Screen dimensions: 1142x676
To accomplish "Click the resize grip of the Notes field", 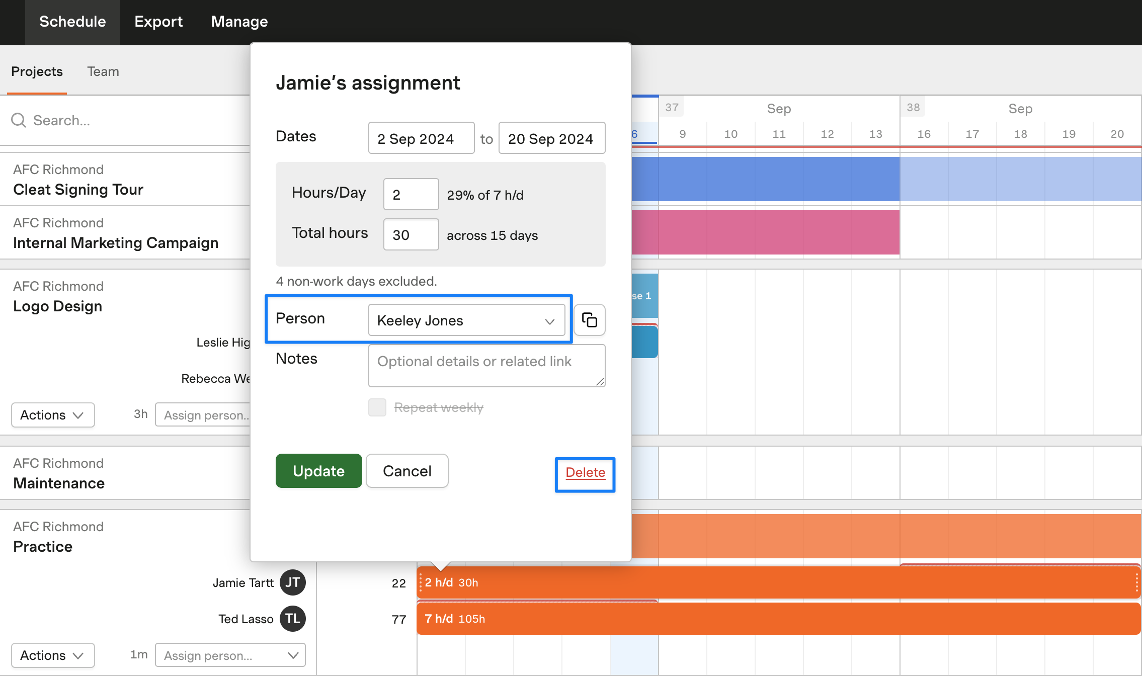I will [600, 382].
